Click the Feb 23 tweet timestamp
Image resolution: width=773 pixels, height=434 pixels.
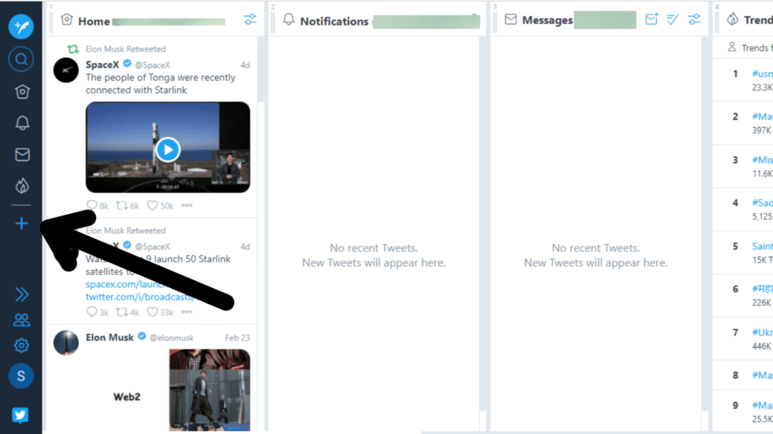click(237, 338)
